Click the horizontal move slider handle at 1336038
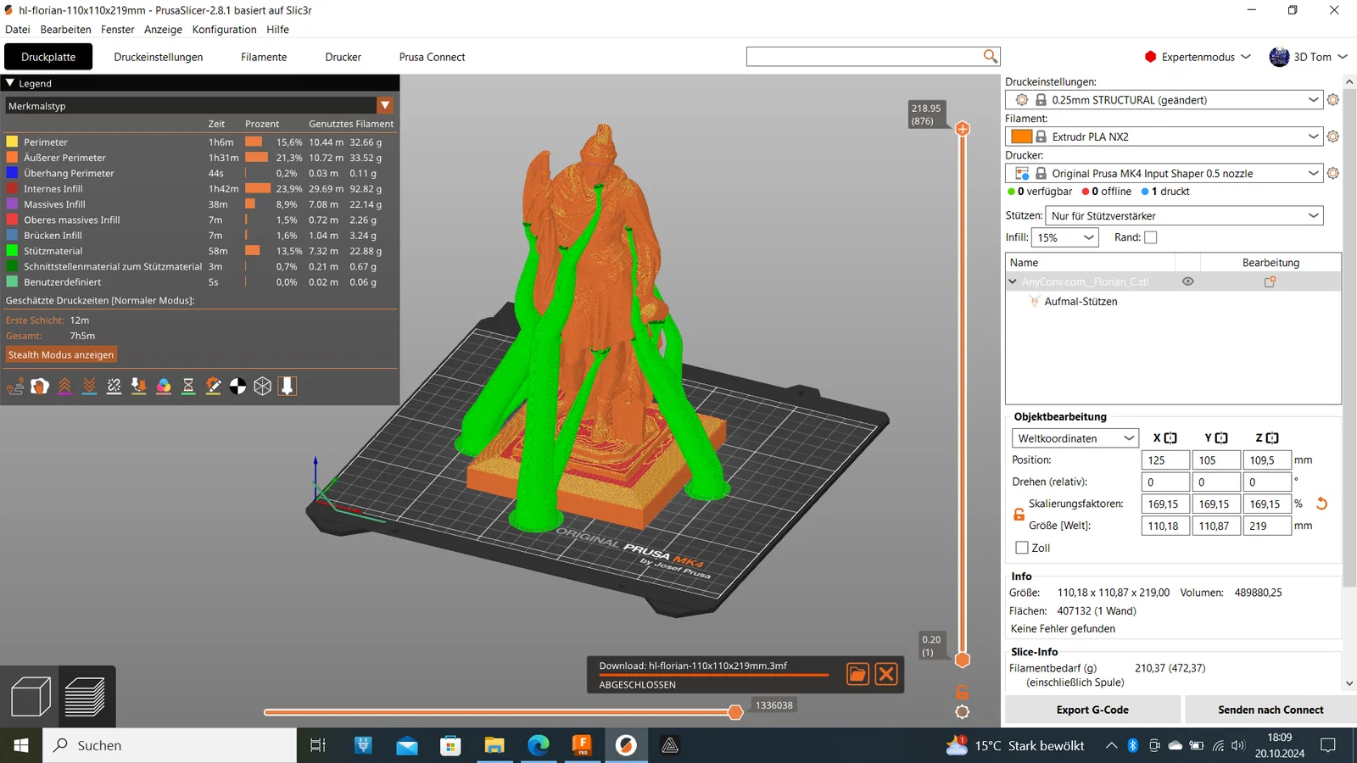 tap(735, 712)
